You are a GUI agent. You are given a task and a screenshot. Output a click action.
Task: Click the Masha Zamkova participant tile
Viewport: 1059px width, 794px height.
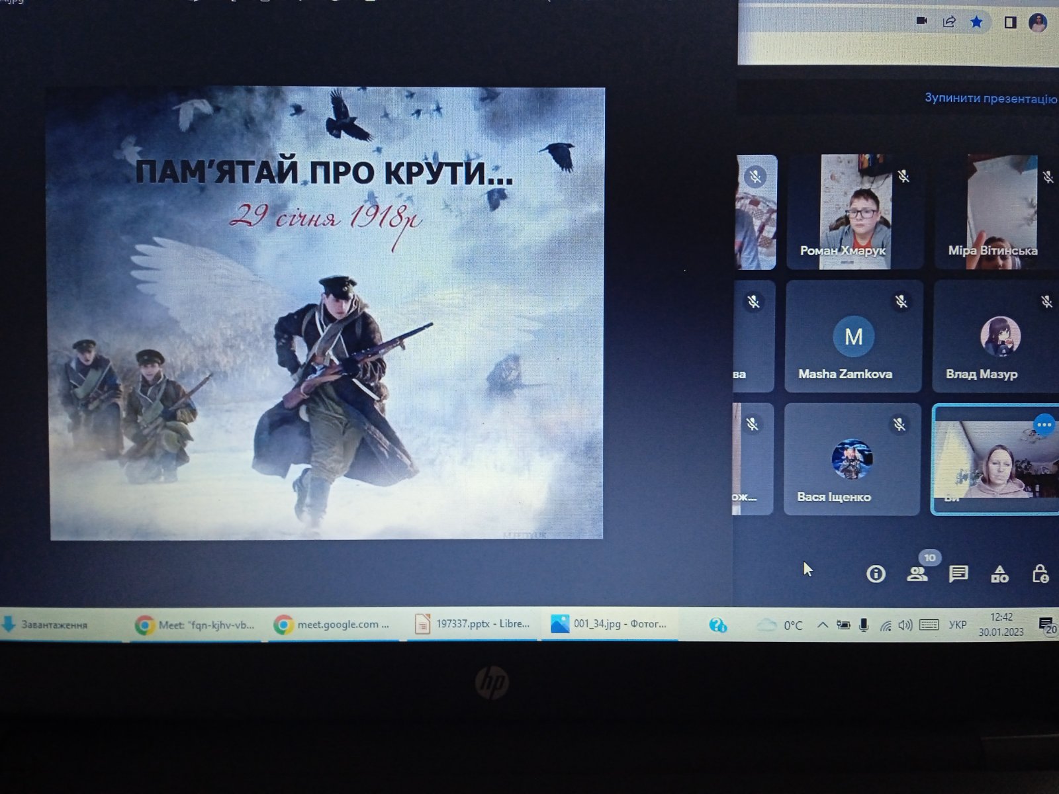pyautogui.click(x=853, y=336)
